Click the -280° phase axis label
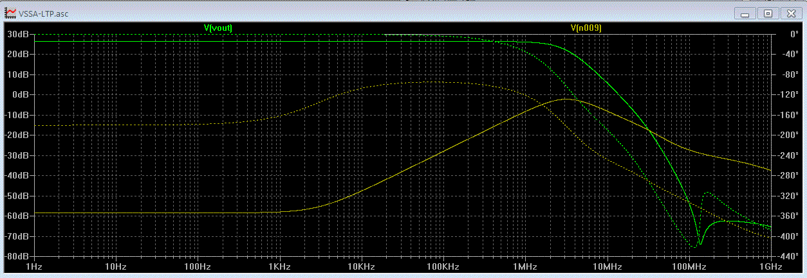The image size is (807, 278). point(788,176)
